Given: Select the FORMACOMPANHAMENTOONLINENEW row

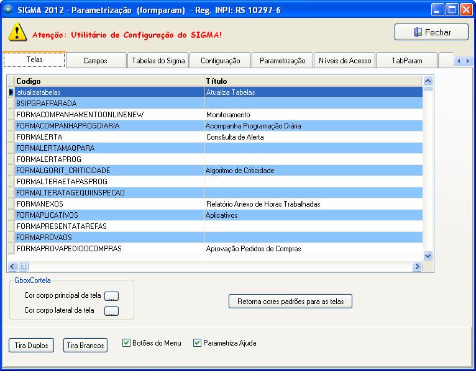Looking at the screenshot, I should (215, 115).
